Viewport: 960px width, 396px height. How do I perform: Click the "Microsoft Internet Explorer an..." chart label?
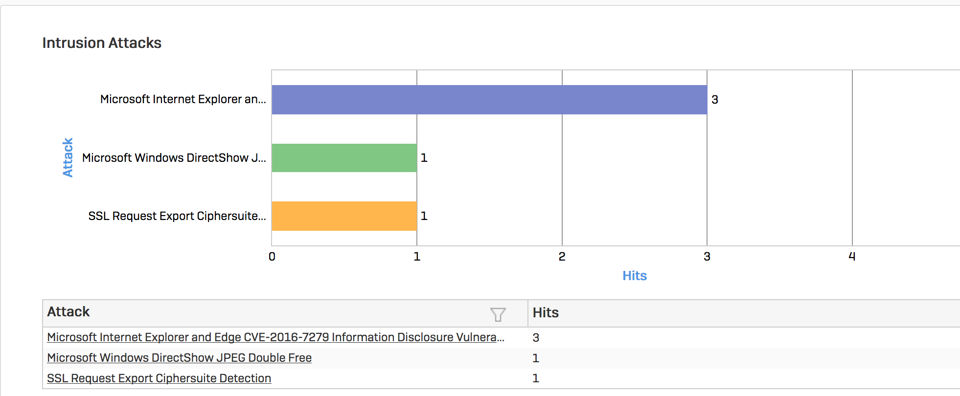coord(183,99)
